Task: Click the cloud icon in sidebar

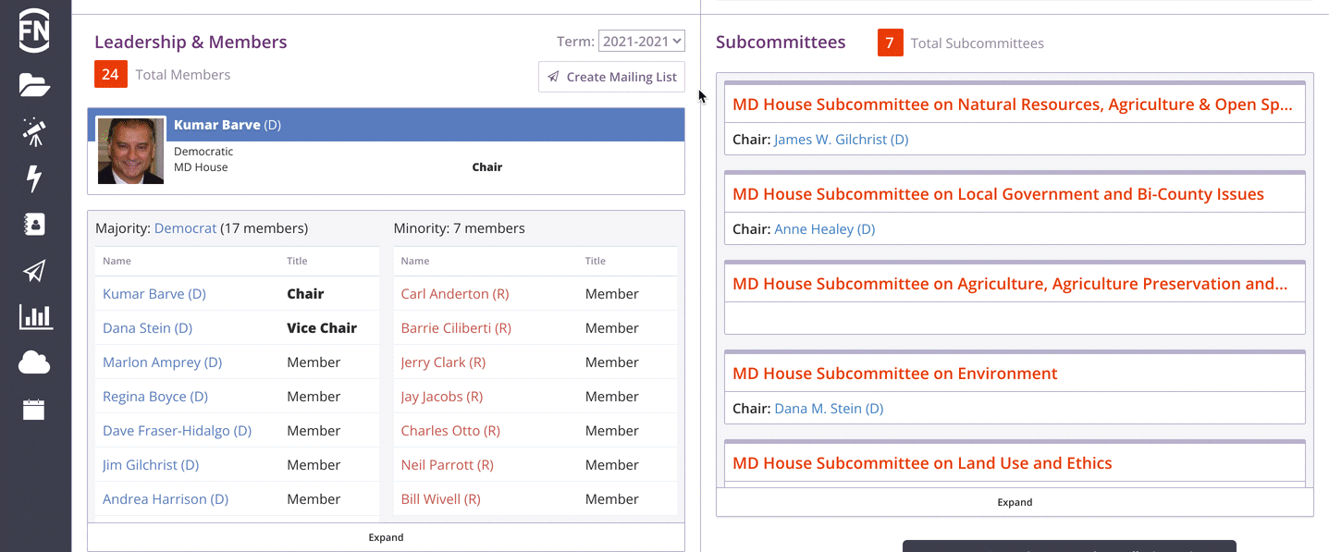Action: pos(34,363)
